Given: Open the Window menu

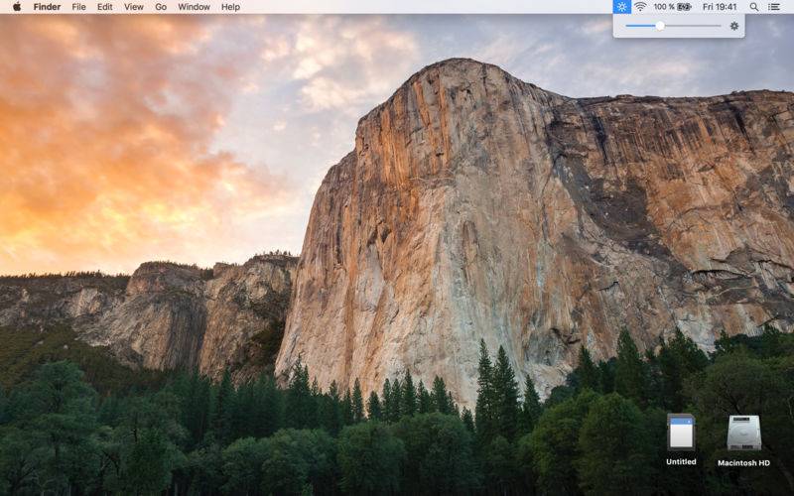Looking at the screenshot, I should 194,7.
